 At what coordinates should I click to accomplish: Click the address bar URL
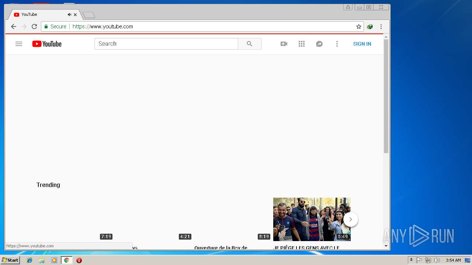(103, 26)
